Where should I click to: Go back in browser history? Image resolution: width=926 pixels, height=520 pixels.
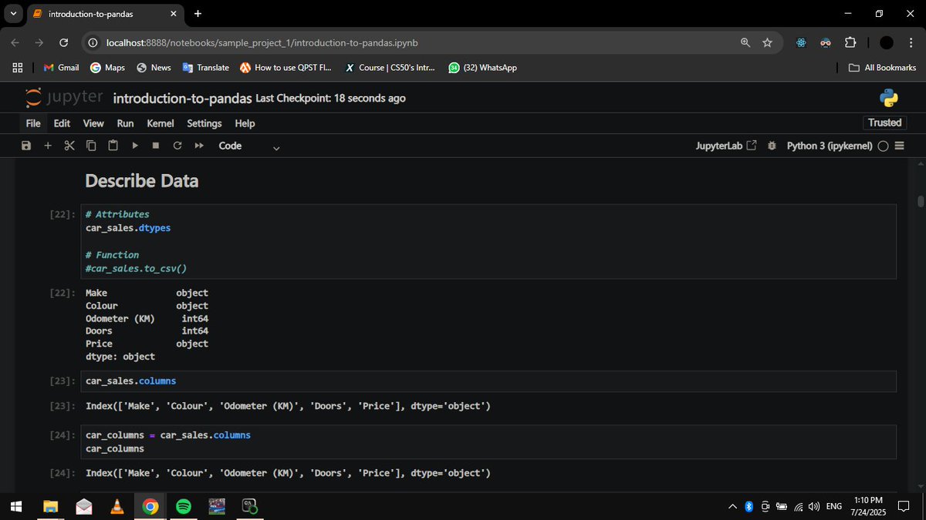(16, 42)
